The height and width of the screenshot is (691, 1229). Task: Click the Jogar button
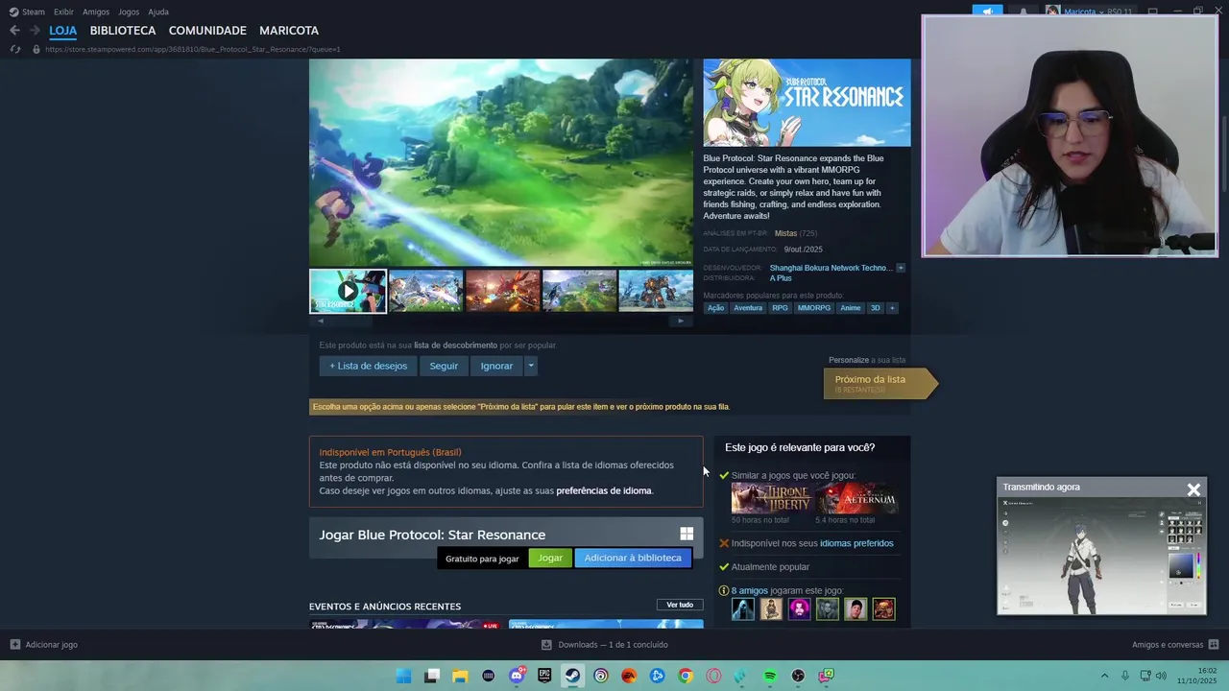[550, 558]
